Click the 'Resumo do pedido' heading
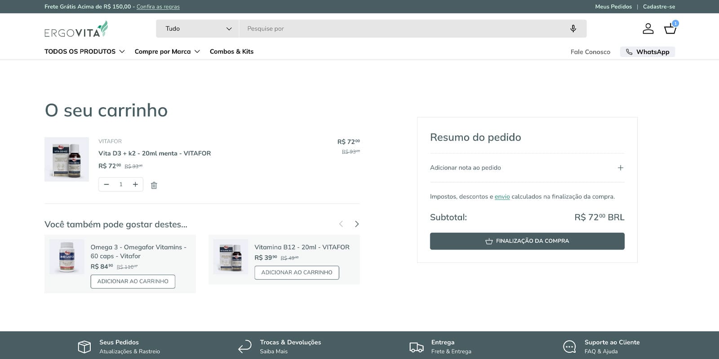 (475, 137)
